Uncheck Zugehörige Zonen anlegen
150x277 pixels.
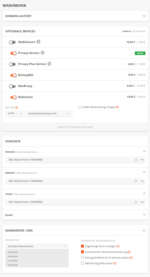(x=82, y=246)
